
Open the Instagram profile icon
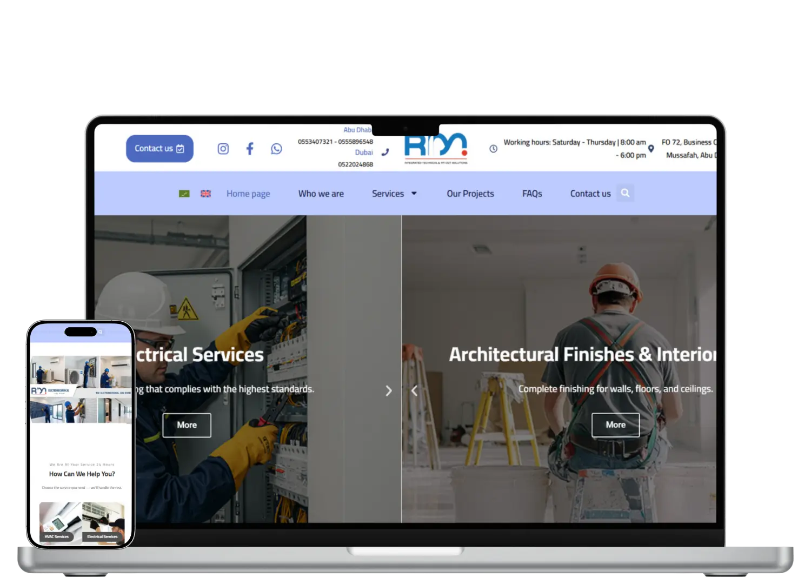tap(223, 149)
